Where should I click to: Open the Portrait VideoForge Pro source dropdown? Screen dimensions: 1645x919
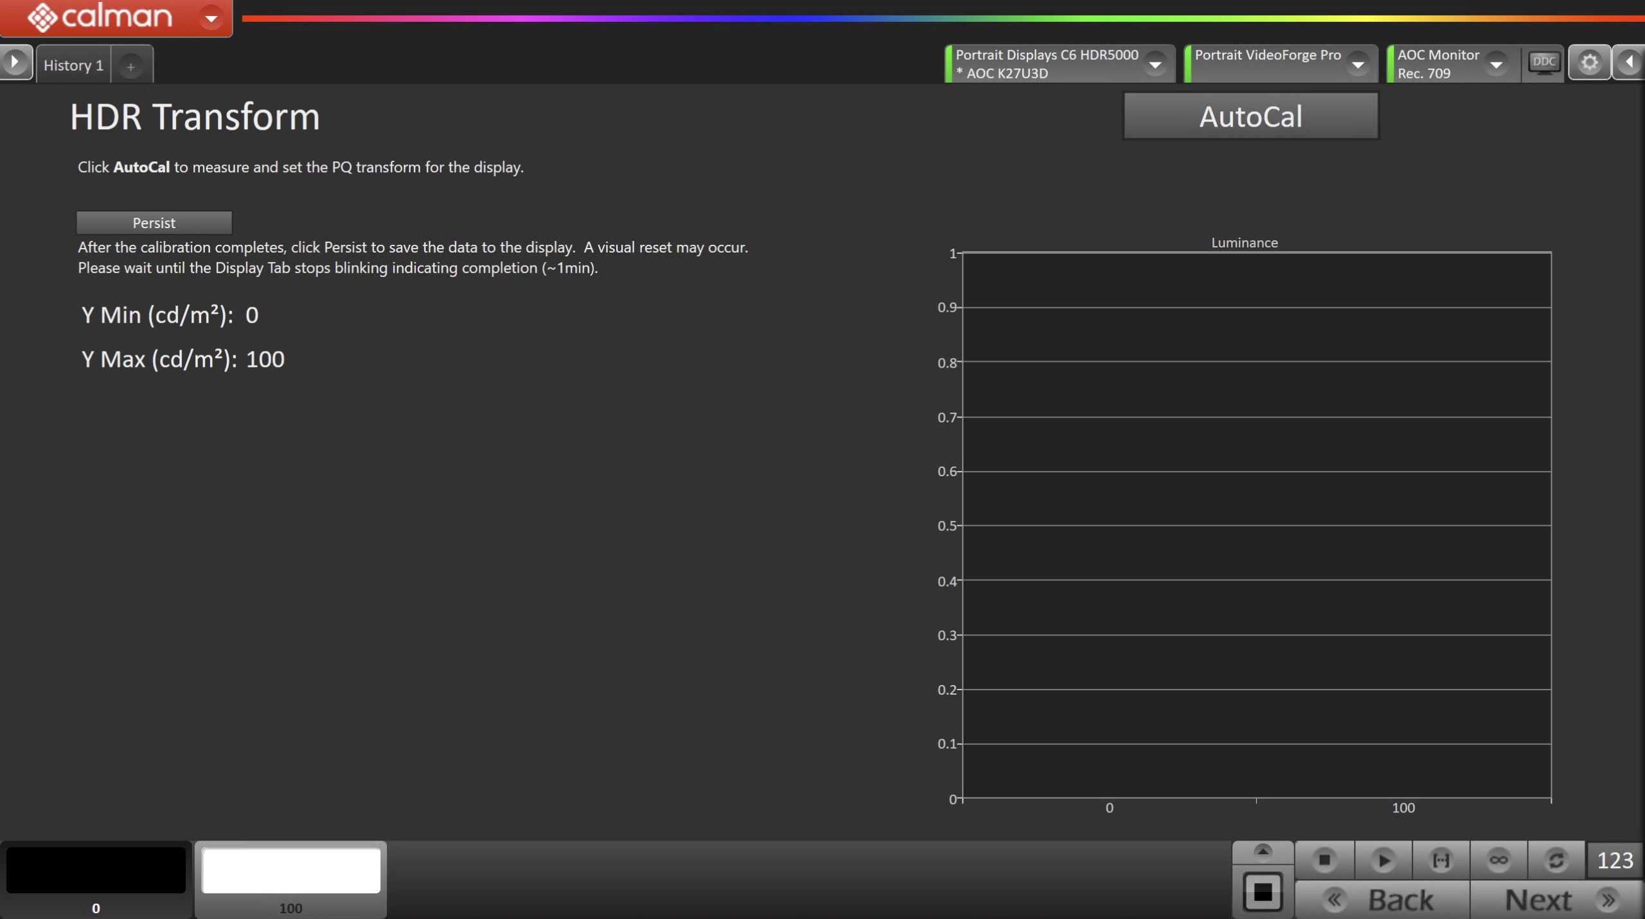(1358, 64)
